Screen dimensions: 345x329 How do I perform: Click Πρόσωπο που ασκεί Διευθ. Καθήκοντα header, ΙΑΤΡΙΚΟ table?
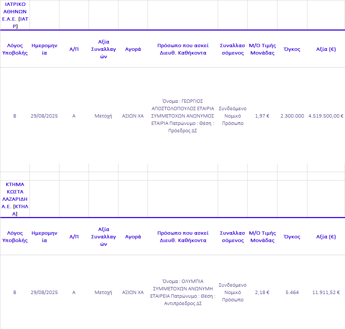183,49
